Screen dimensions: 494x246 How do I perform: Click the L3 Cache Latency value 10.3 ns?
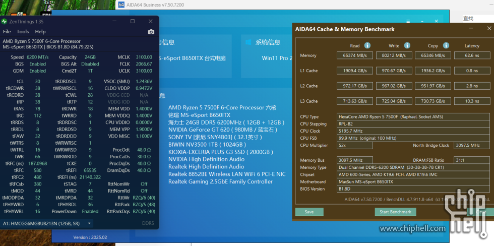coord(472,101)
